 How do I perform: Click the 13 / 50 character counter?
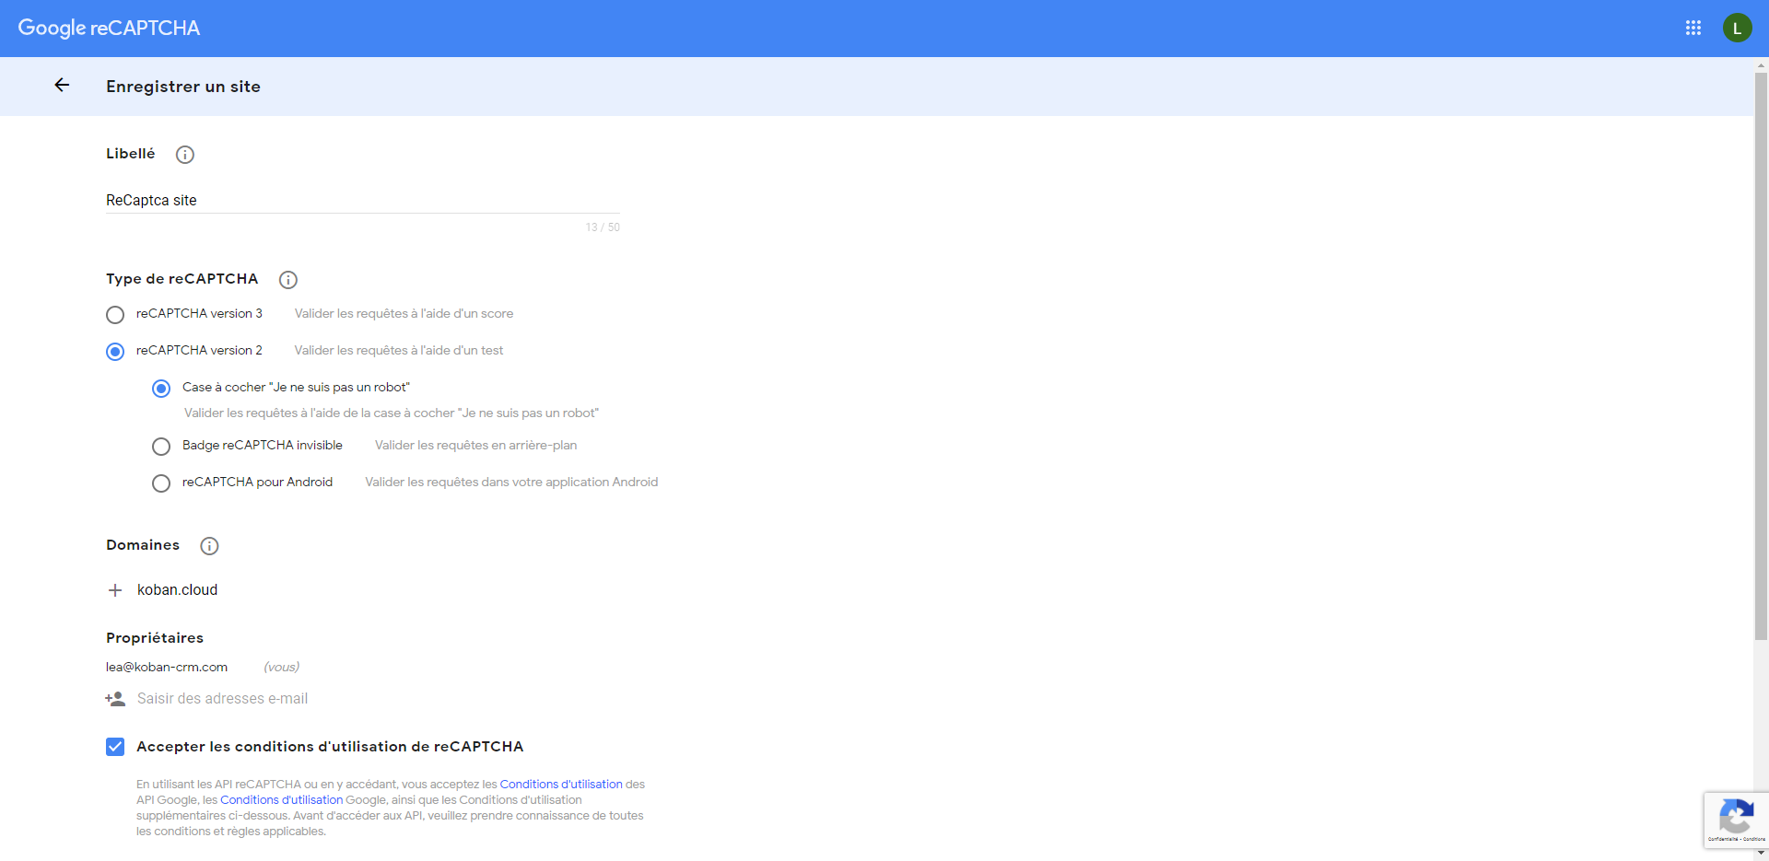click(x=603, y=227)
